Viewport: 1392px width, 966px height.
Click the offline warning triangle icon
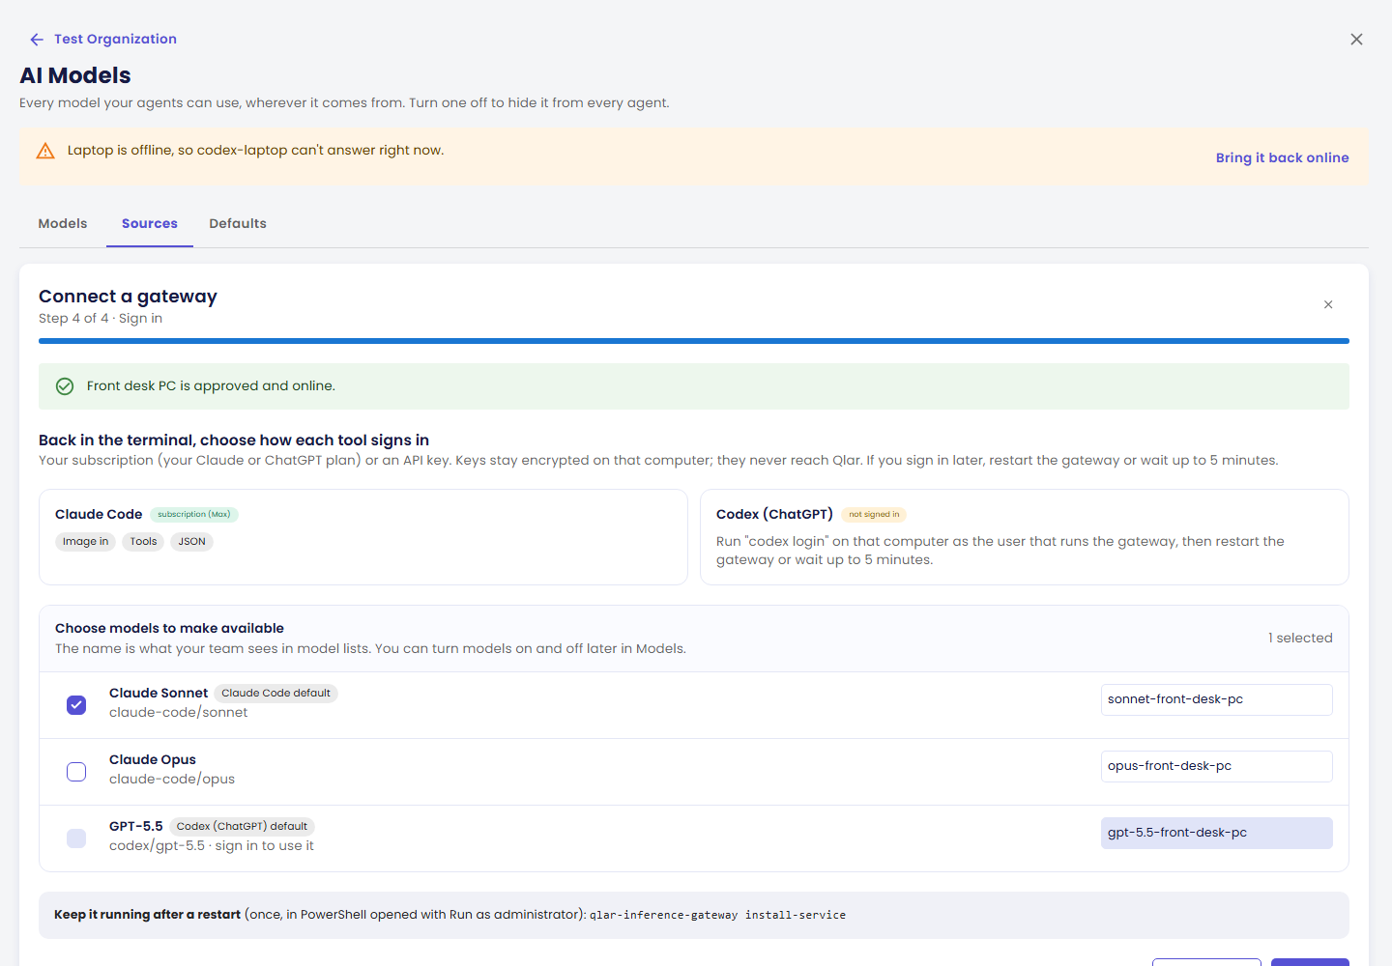pos(45,151)
